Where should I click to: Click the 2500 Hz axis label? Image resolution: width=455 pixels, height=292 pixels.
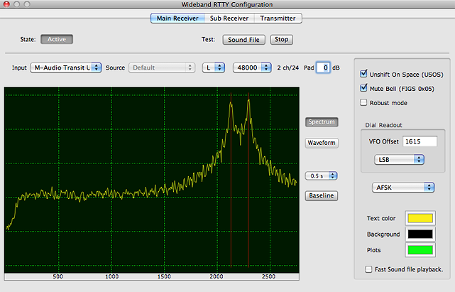(x=268, y=276)
